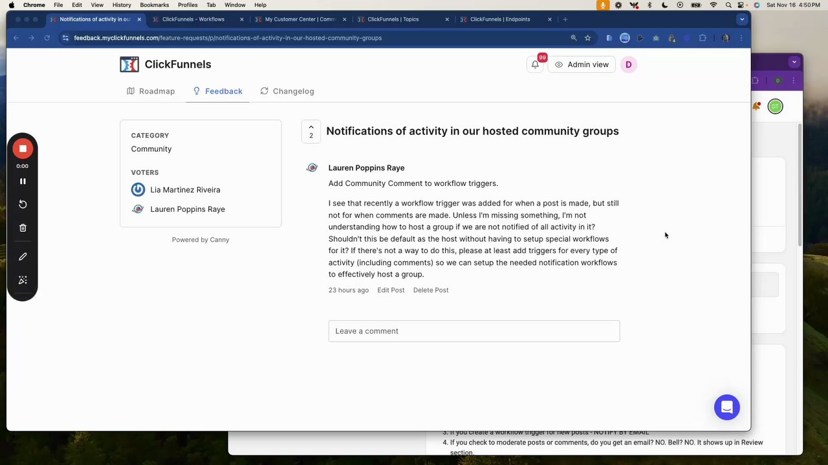Open the Chrome profile picture

[x=725, y=38]
